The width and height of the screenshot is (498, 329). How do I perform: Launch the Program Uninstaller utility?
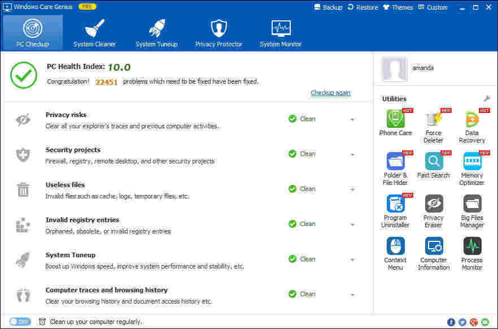[x=395, y=211]
